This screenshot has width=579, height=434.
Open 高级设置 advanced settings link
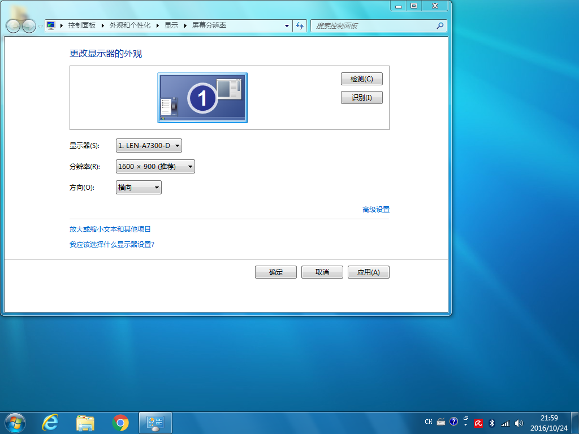tap(376, 209)
